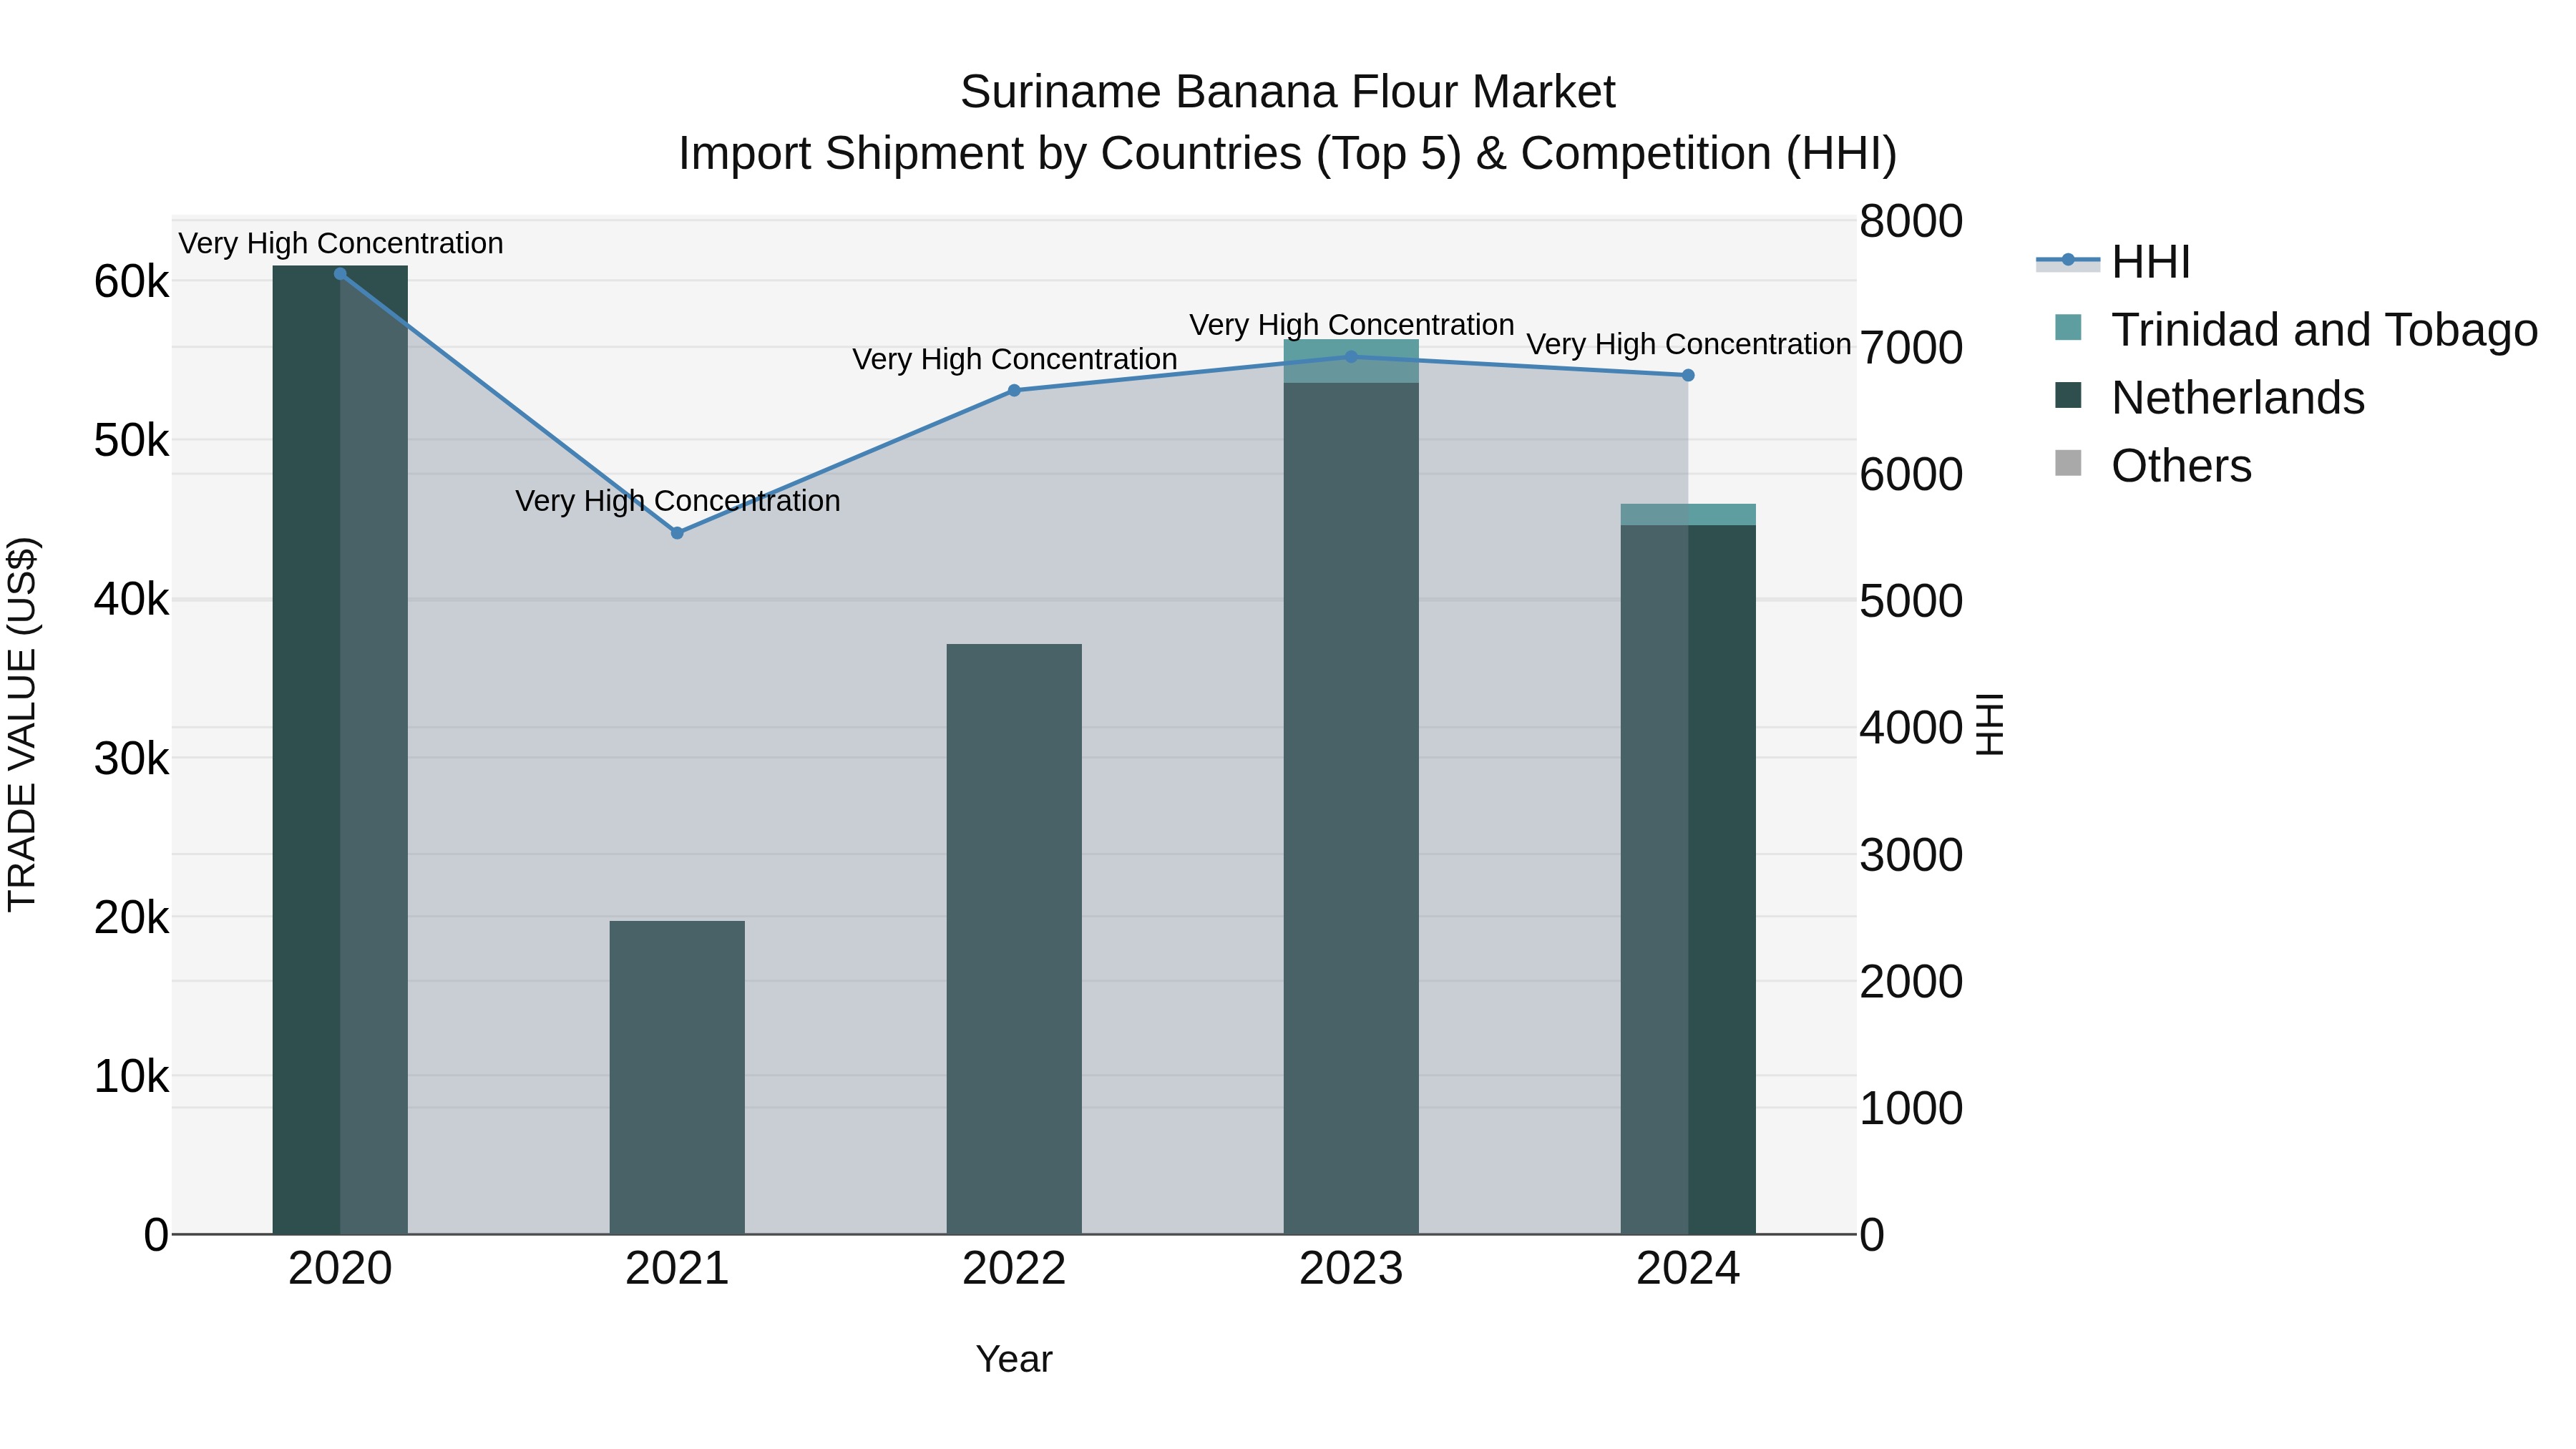Select the 2024 HHI data point
2576x1449 pixels.
[x=1688, y=375]
